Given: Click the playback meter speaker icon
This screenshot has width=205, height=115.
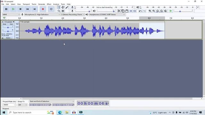Looking at the screenshot, I should pyautogui.click(x=138, y=7).
